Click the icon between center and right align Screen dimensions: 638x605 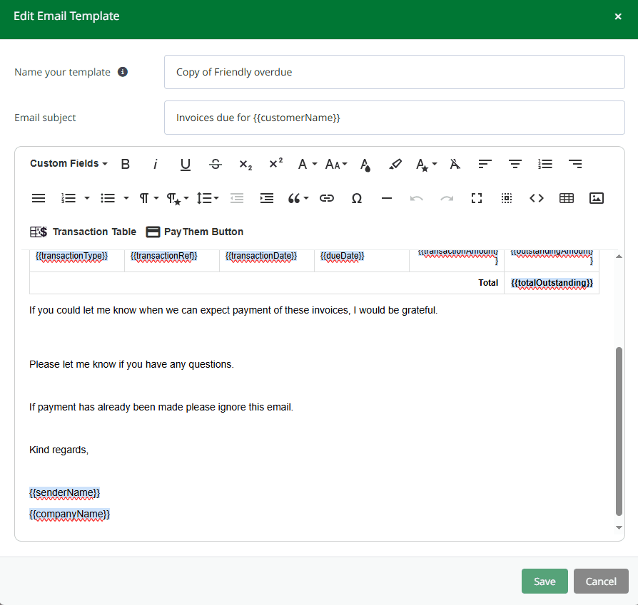pyautogui.click(x=545, y=164)
